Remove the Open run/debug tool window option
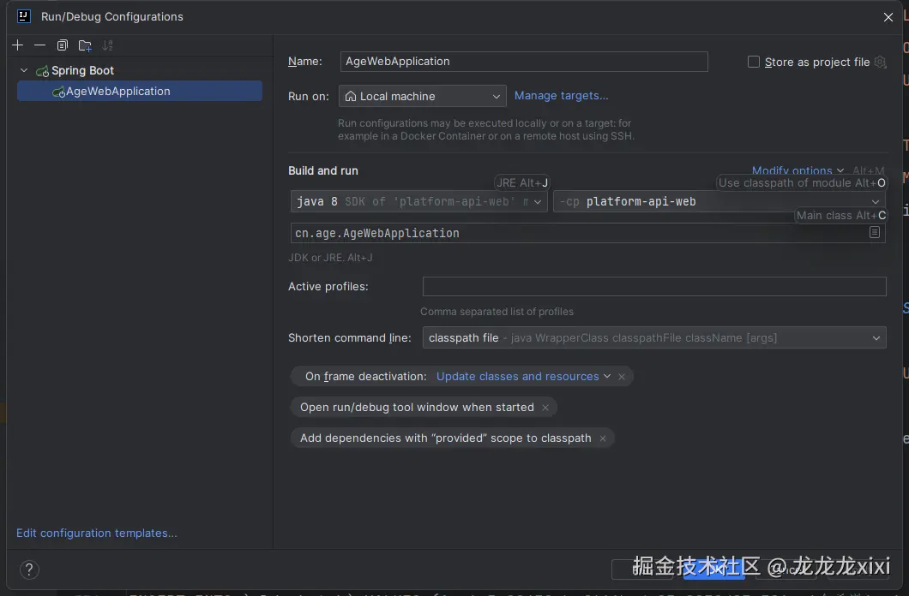 (545, 408)
